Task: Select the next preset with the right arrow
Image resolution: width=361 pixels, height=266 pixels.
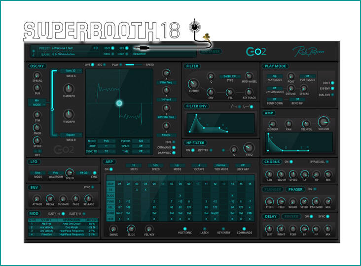Action: click(x=97, y=48)
